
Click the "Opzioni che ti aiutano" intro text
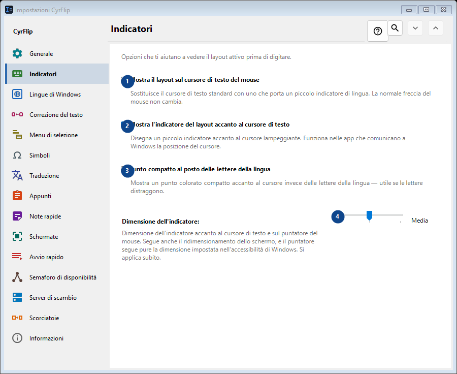click(206, 57)
